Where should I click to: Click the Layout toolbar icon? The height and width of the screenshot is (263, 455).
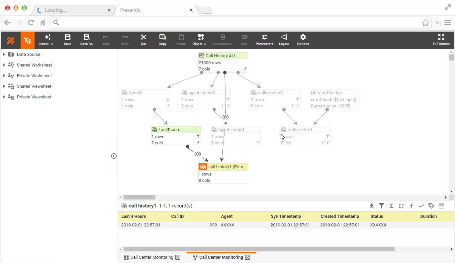coord(284,40)
